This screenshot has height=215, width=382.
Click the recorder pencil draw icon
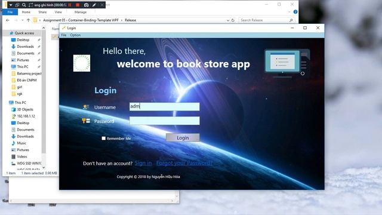(94, 5)
